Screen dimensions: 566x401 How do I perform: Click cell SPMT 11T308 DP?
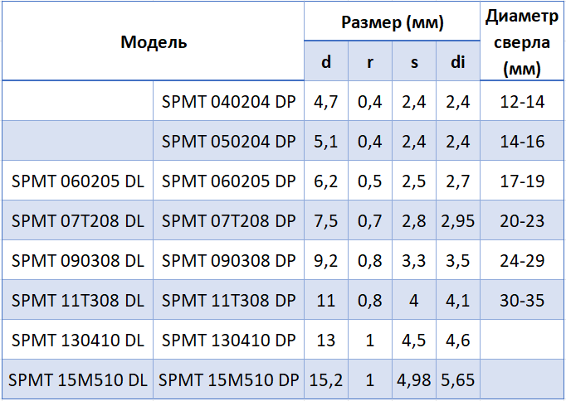point(228,300)
